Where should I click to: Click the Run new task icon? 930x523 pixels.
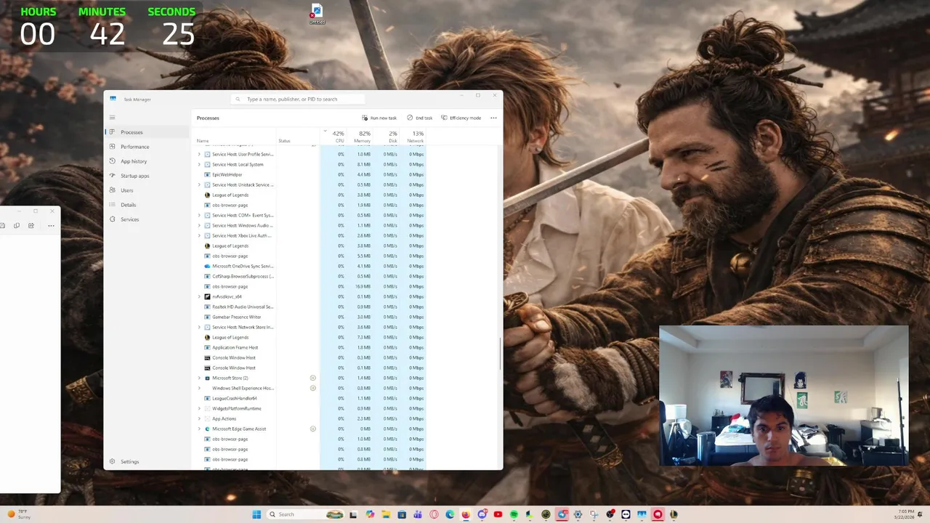coord(365,118)
